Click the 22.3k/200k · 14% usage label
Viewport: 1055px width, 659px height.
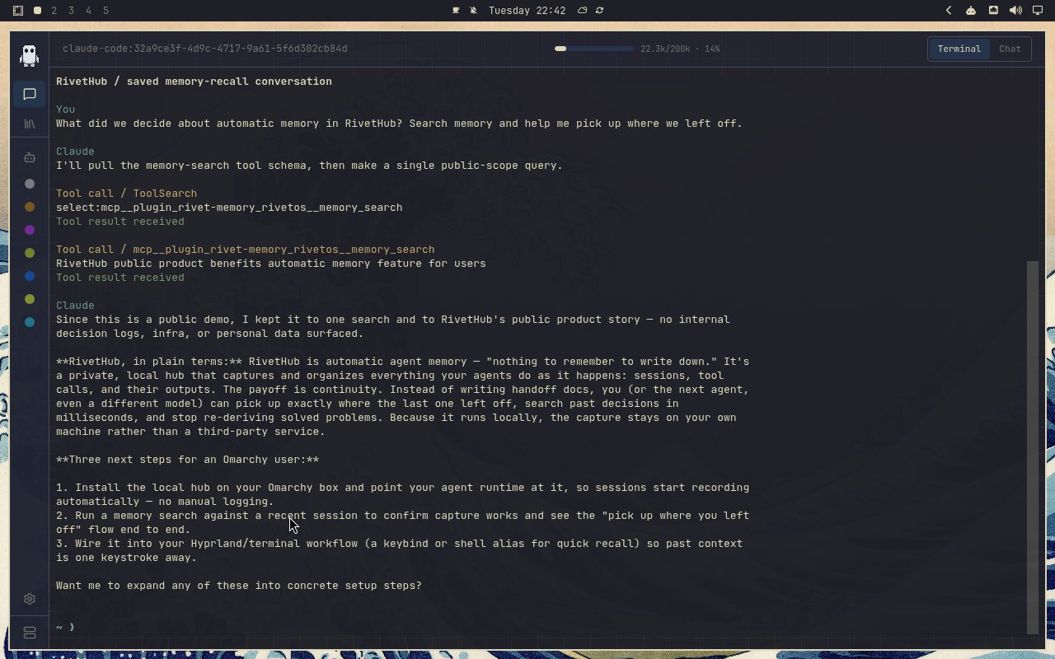tap(680, 49)
